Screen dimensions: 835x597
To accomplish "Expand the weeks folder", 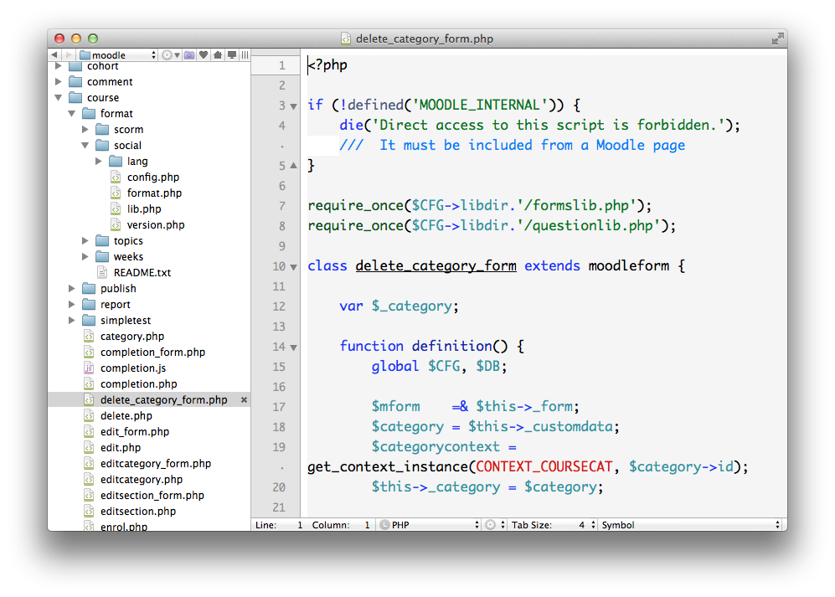I will (x=85, y=257).
